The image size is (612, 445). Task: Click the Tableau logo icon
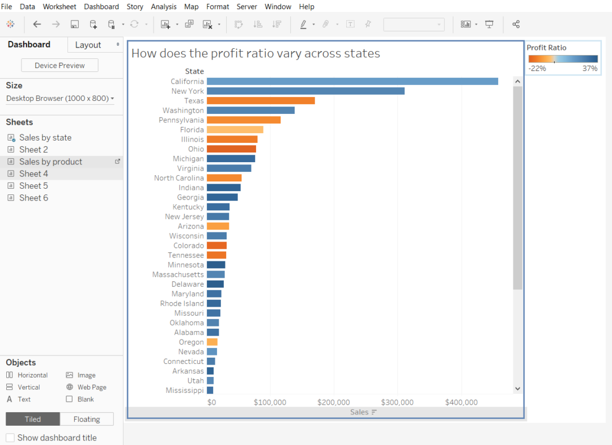coord(10,24)
